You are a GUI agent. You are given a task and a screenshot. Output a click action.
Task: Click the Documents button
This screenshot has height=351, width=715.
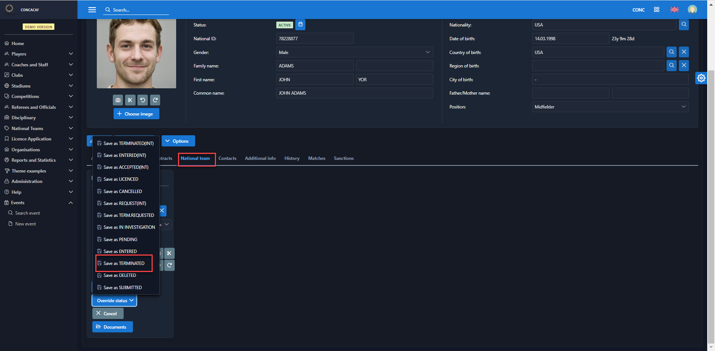point(112,327)
